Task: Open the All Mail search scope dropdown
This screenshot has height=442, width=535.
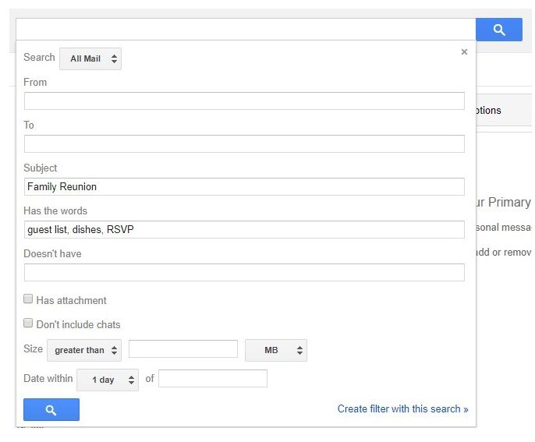Action: coord(90,58)
